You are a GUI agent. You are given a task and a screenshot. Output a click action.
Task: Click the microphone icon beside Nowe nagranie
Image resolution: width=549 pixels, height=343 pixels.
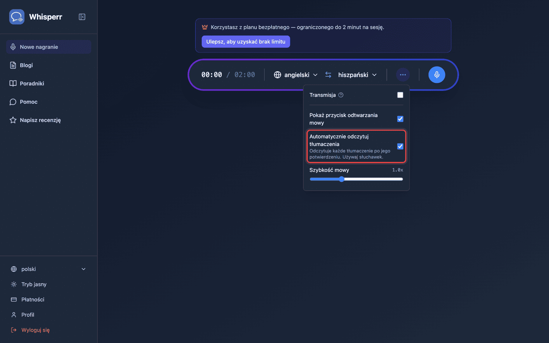13,47
